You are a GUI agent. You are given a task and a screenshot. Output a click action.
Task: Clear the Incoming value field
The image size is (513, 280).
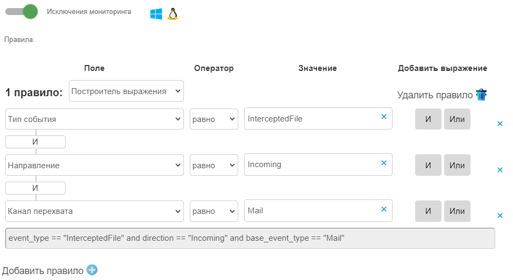point(384,163)
